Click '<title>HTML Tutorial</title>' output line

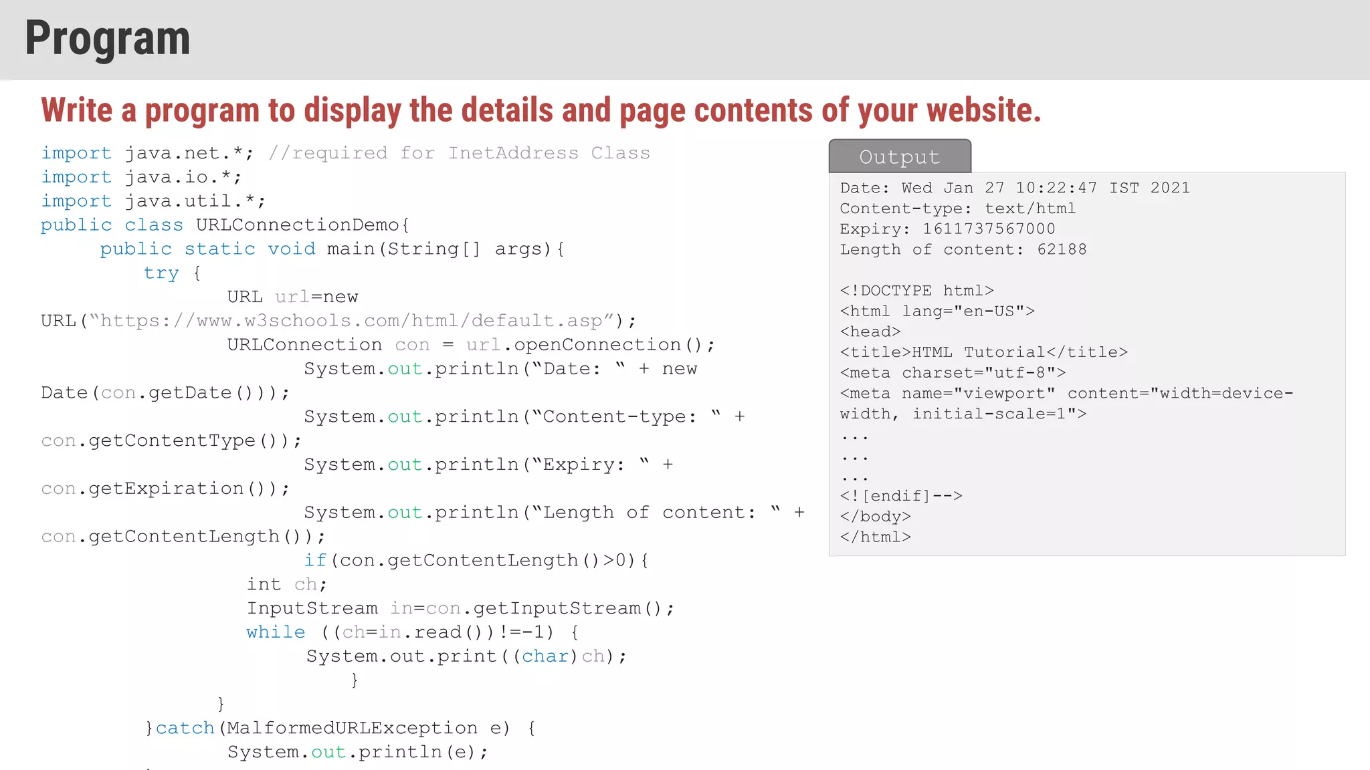(983, 352)
